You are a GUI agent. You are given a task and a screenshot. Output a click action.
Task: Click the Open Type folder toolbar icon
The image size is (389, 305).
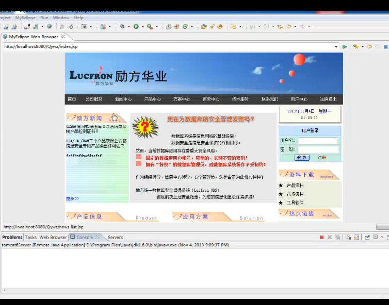(x=204, y=26)
